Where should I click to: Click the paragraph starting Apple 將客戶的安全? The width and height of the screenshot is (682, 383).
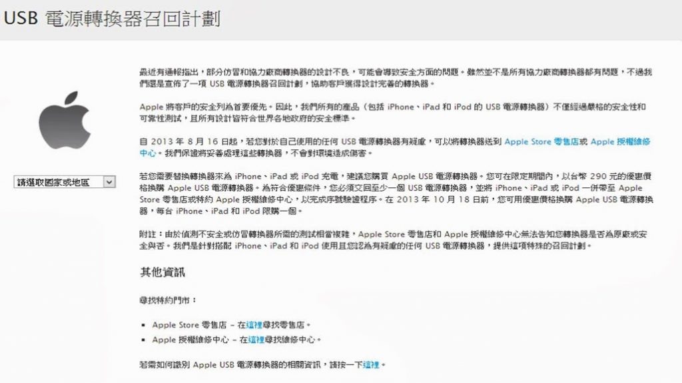tap(393, 113)
